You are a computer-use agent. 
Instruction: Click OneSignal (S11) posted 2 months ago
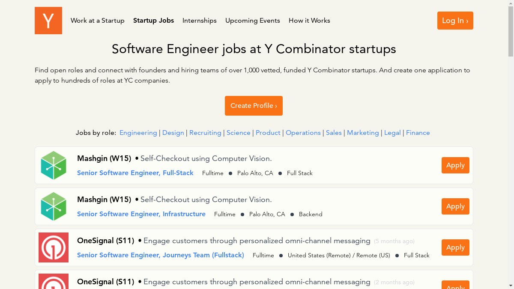coord(106,282)
